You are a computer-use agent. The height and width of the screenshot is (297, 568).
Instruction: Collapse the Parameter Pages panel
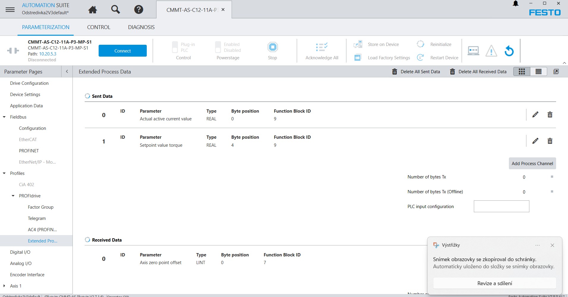pyautogui.click(x=67, y=71)
